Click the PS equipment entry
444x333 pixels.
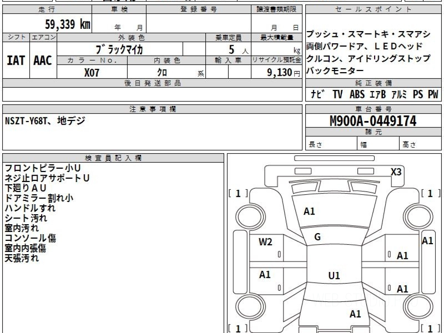[418, 94]
